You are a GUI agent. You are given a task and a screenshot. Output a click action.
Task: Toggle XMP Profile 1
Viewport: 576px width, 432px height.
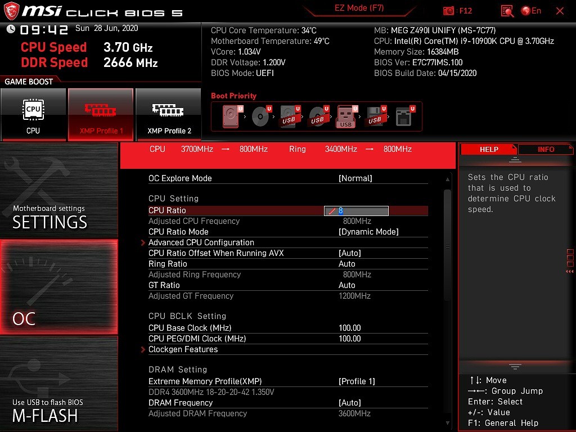(x=101, y=114)
